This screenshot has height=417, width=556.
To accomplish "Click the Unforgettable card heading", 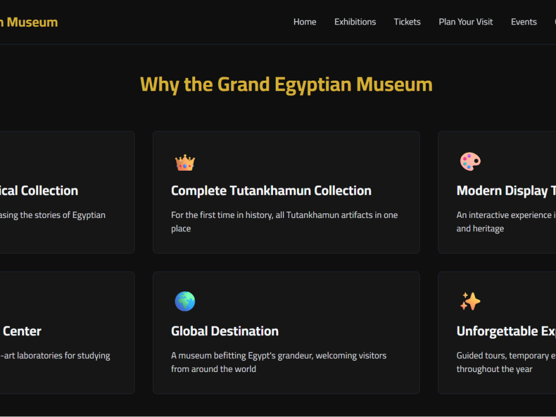I will pyautogui.click(x=506, y=331).
